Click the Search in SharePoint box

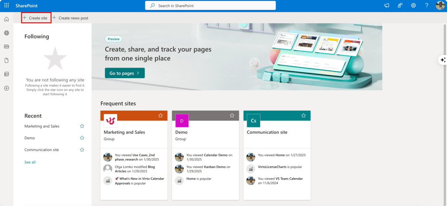coord(210,5)
